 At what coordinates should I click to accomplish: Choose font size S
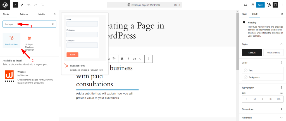(247, 99)
